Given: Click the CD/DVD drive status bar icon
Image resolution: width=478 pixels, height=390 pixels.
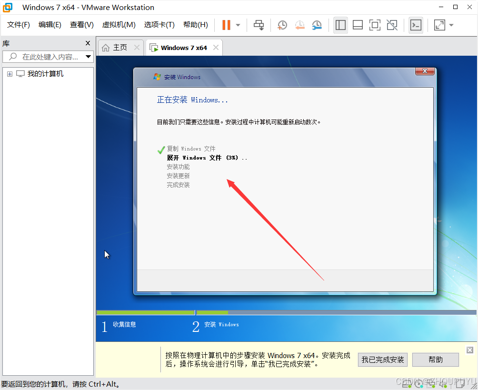Looking at the screenshot, I should pos(419,384).
